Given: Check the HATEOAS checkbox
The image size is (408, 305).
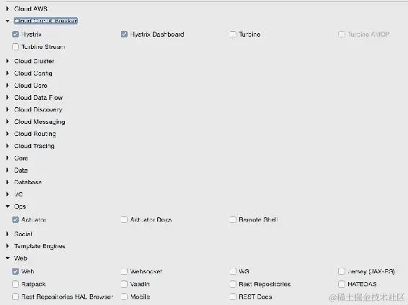Looking at the screenshot, I should tap(342, 284).
